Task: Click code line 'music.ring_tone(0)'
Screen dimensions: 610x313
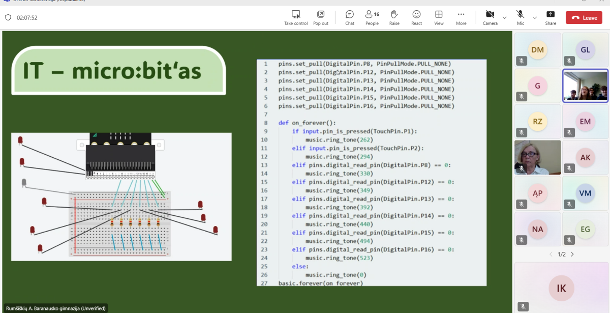Action: (x=335, y=275)
